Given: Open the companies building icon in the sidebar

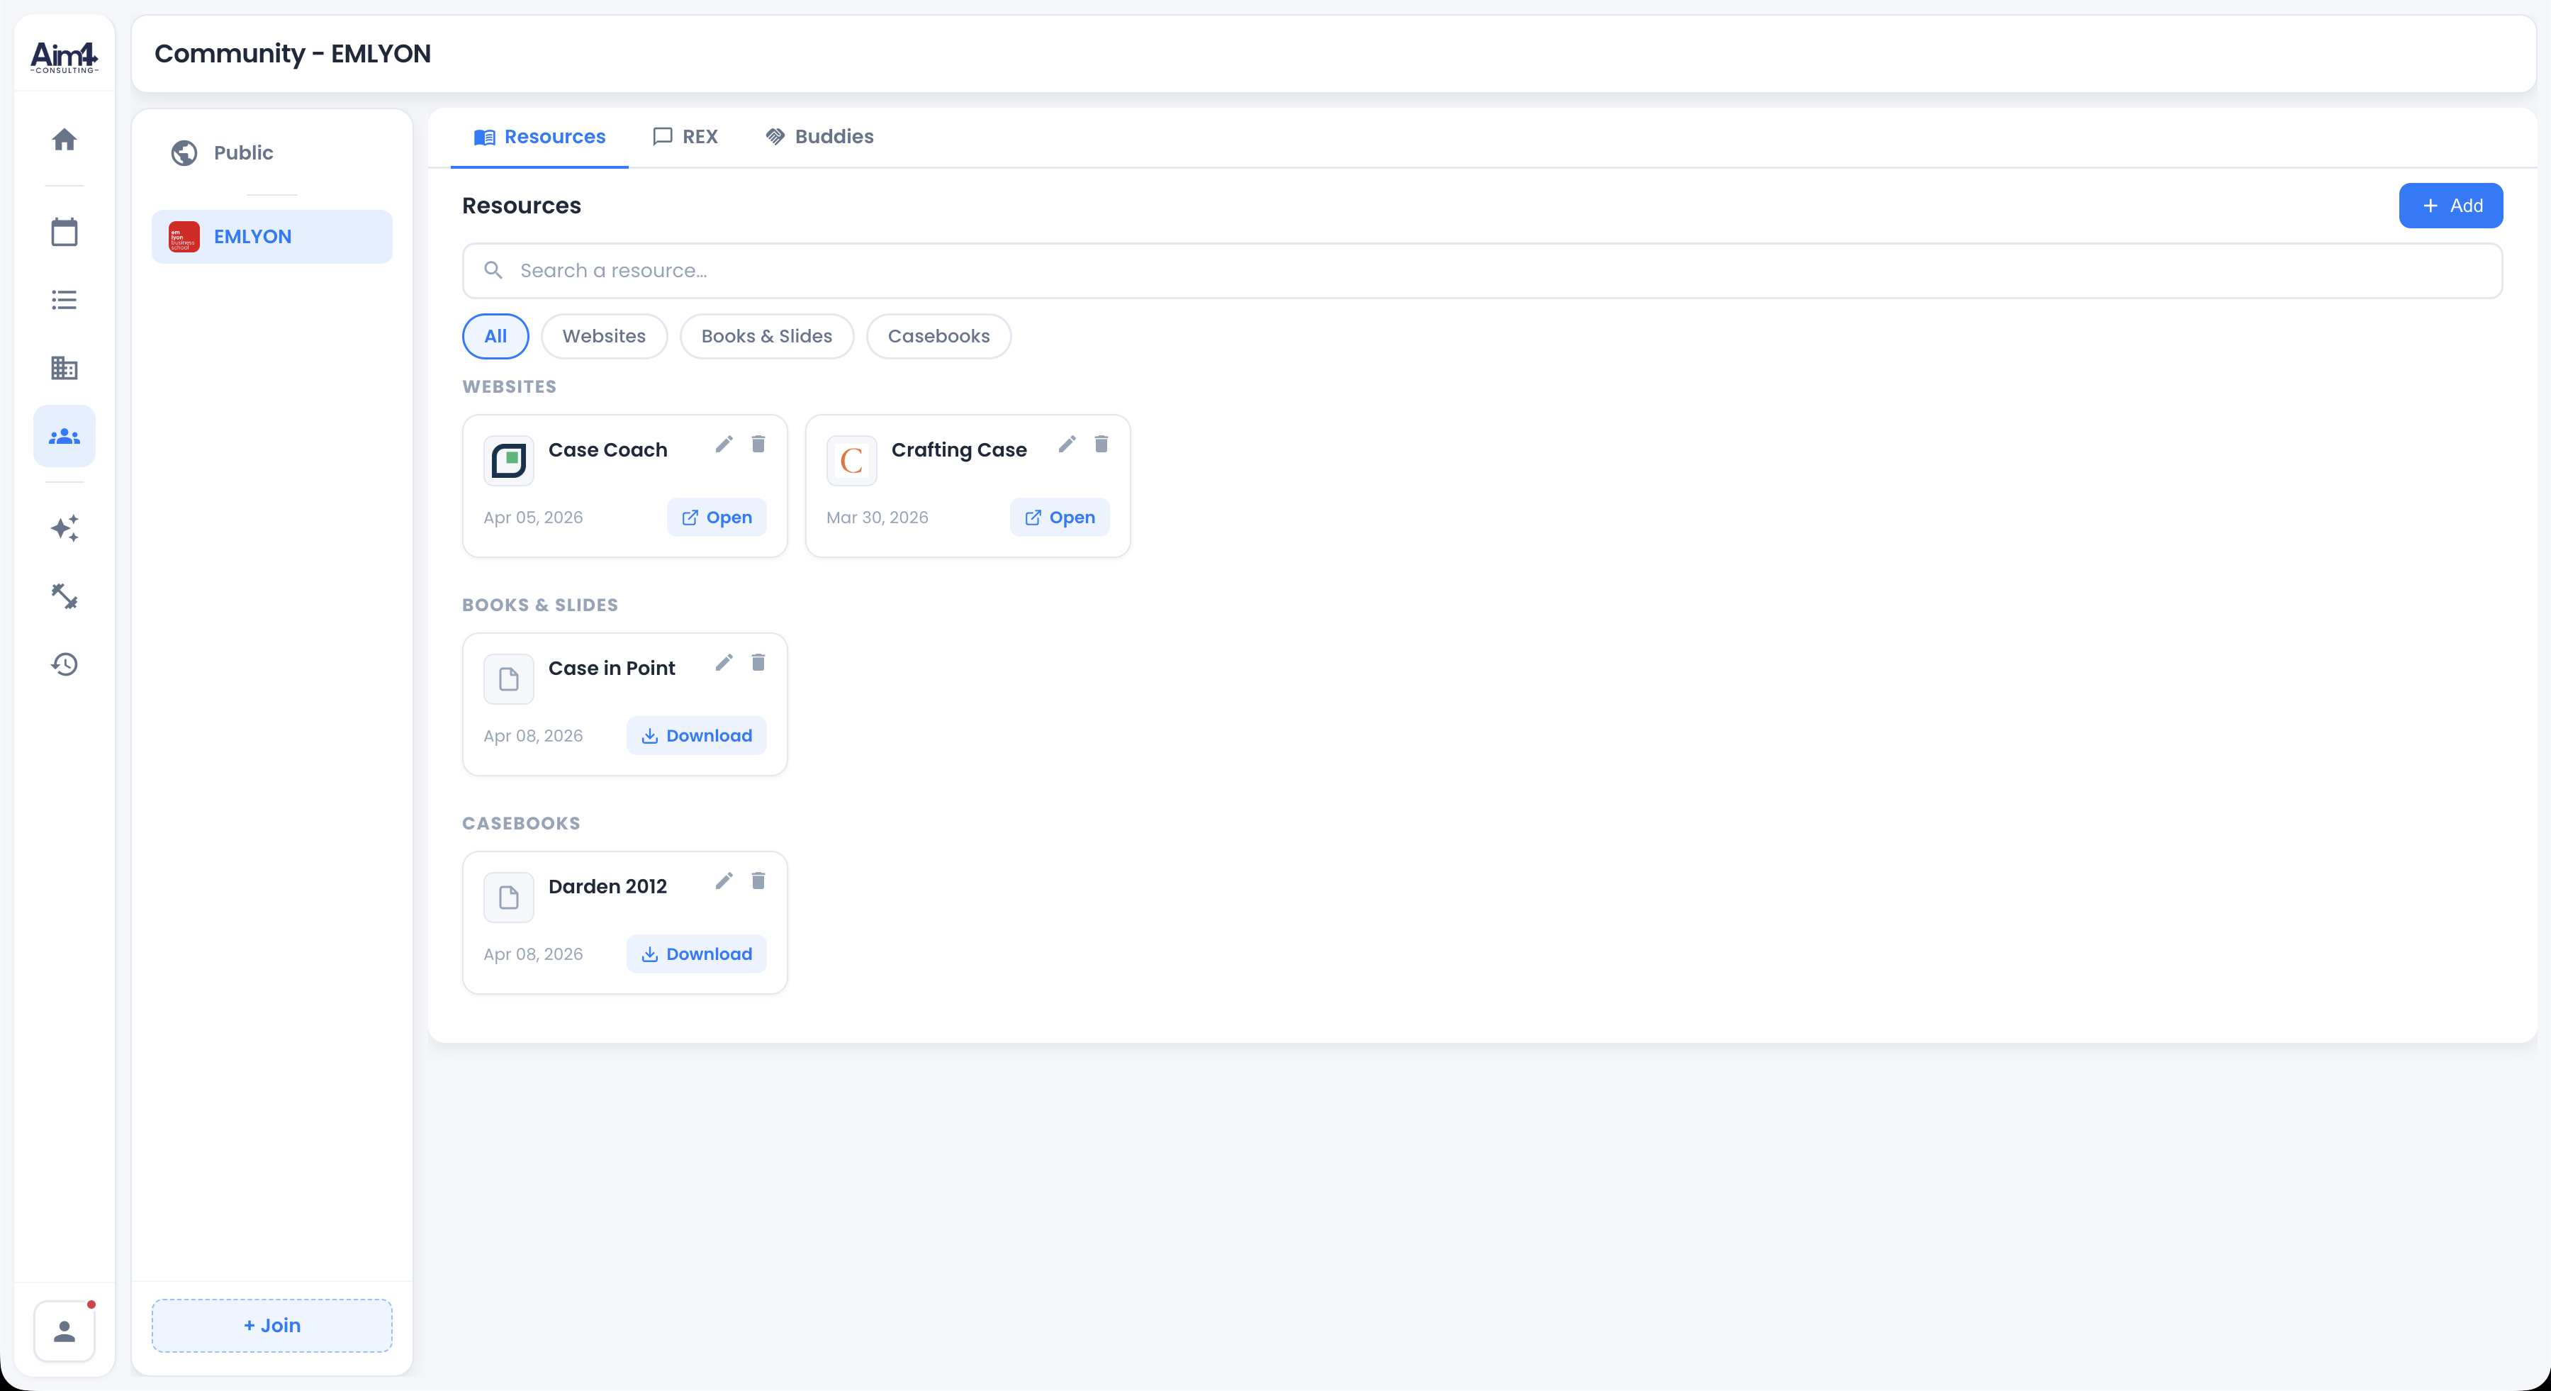Looking at the screenshot, I should pyautogui.click(x=65, y=367).
